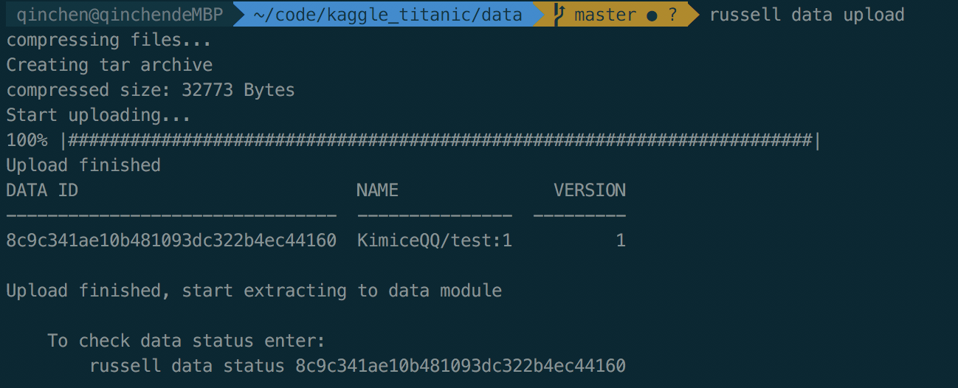Click the NAME column header
The height and width of the screenshot is (388, 958).
click(x=377, y=190)
